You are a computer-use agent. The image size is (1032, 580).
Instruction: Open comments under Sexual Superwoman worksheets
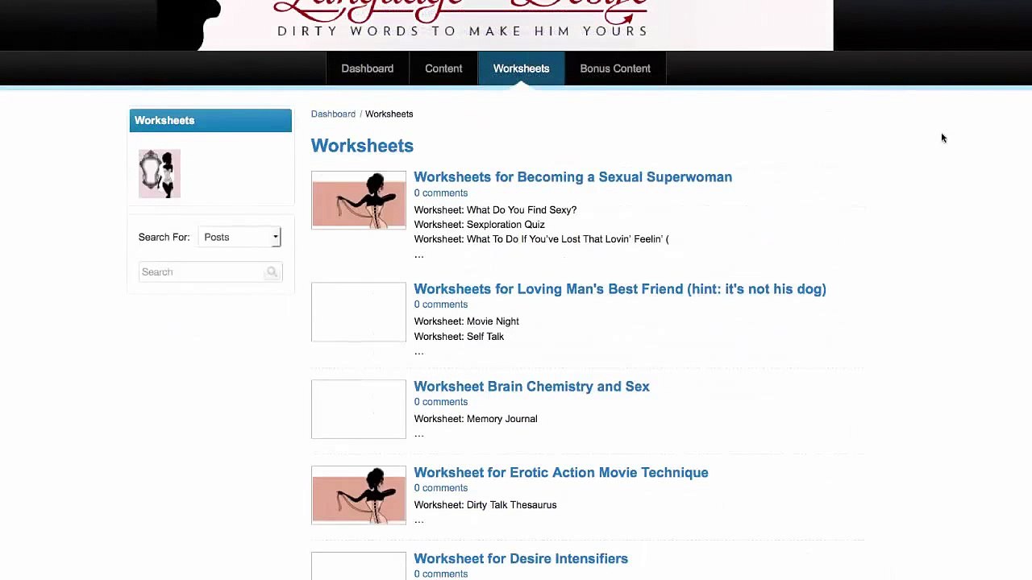[440, 193]
